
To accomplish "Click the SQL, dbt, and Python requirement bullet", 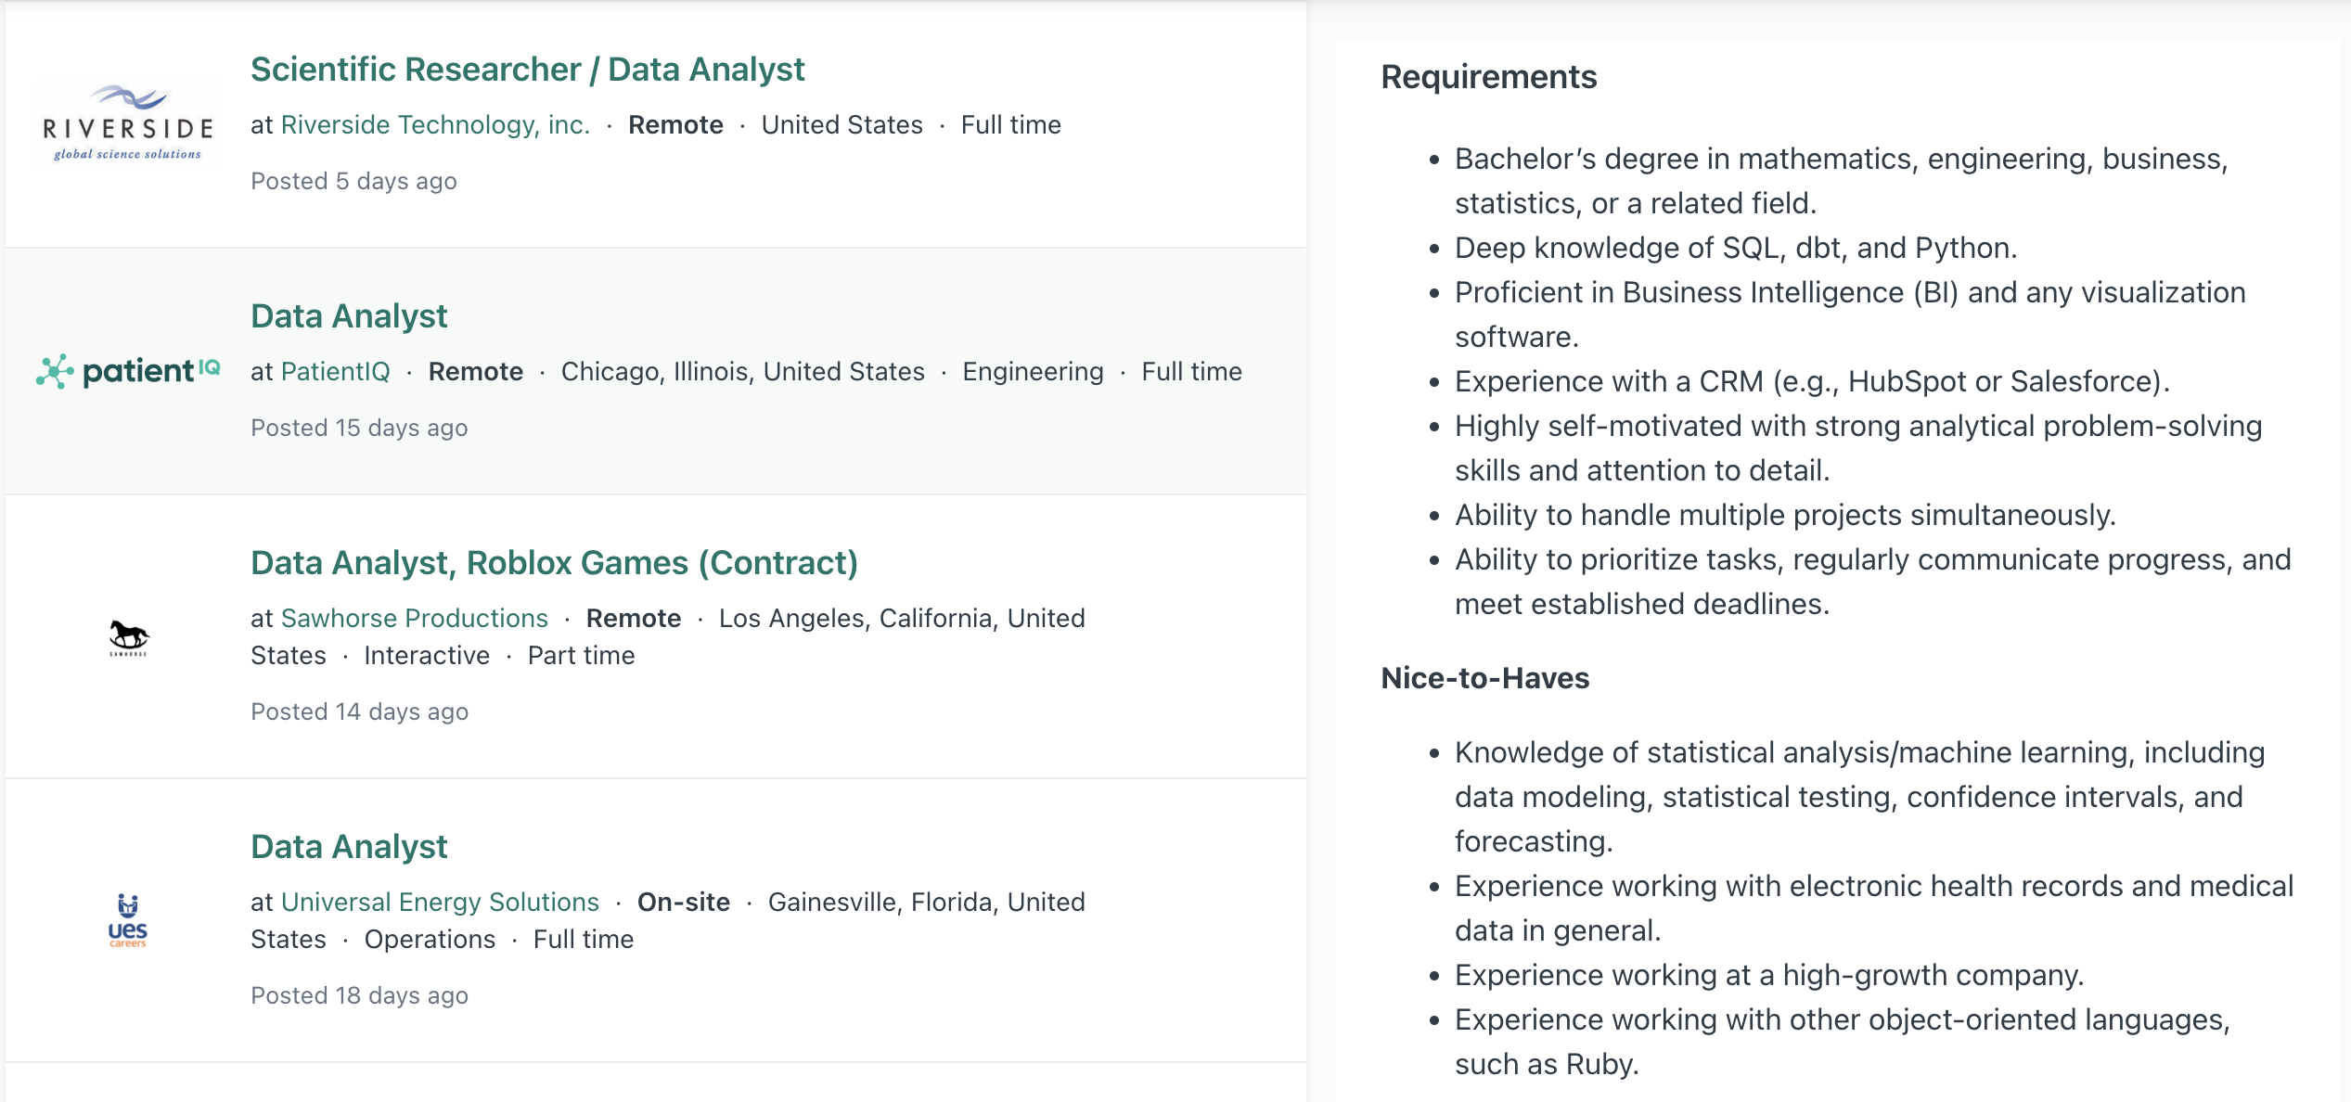I will point(1735,248).
